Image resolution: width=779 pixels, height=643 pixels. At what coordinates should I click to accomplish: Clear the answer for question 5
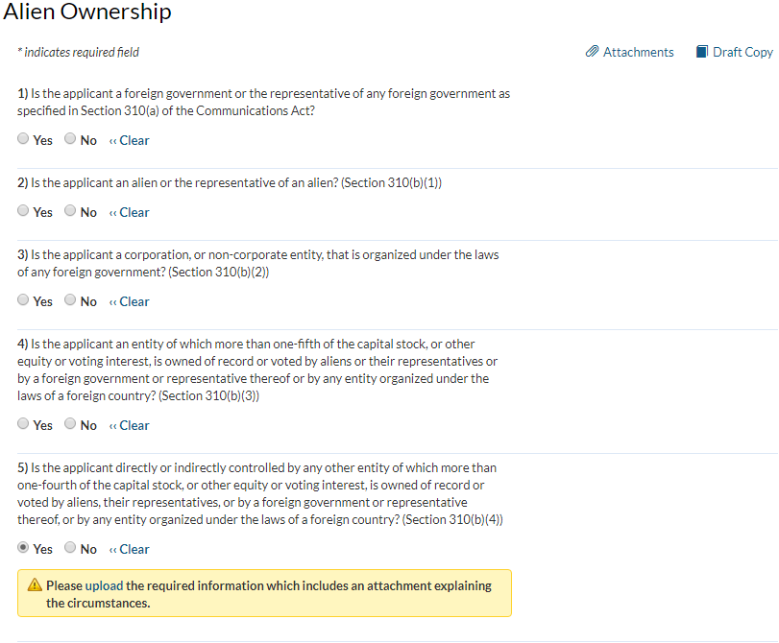131,549
